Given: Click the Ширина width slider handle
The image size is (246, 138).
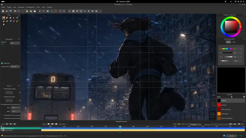Looking at the screenshot, I should click(2, 44).
